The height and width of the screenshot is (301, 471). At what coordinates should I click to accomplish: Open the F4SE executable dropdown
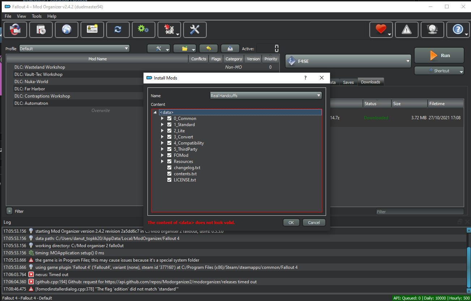click(348, 61)
